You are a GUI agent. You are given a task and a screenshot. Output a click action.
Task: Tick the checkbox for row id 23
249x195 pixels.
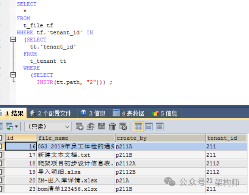pyautogui.click(x=1, y=189)
